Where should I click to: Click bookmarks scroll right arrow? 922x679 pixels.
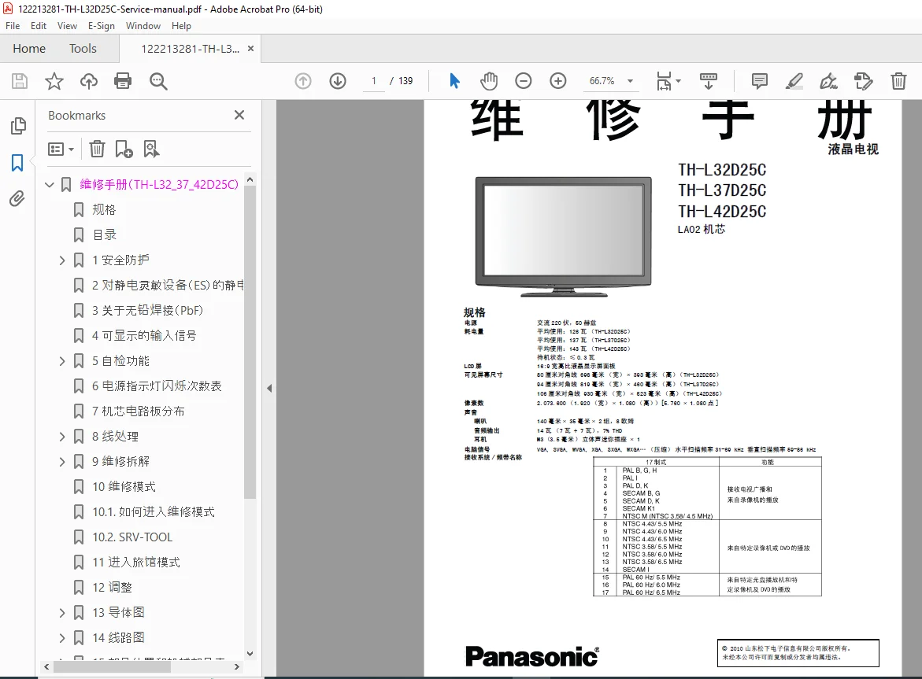237,667
